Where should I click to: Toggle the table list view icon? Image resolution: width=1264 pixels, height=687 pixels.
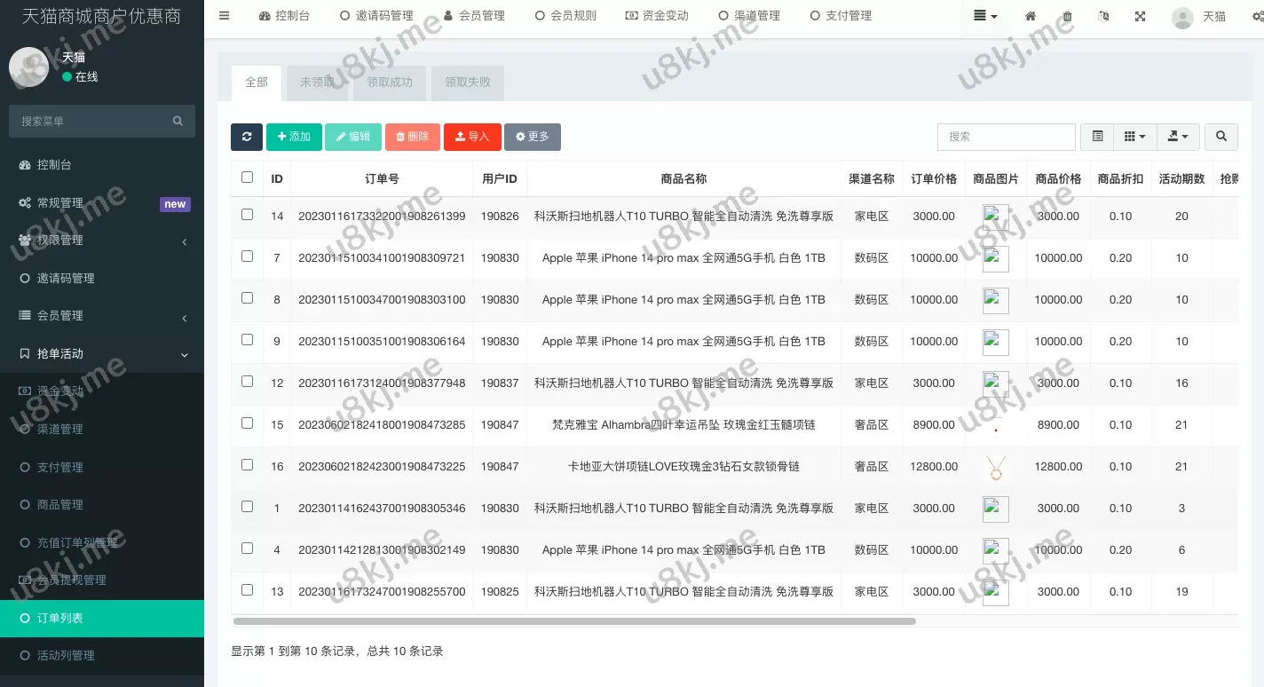(1097, 137)
